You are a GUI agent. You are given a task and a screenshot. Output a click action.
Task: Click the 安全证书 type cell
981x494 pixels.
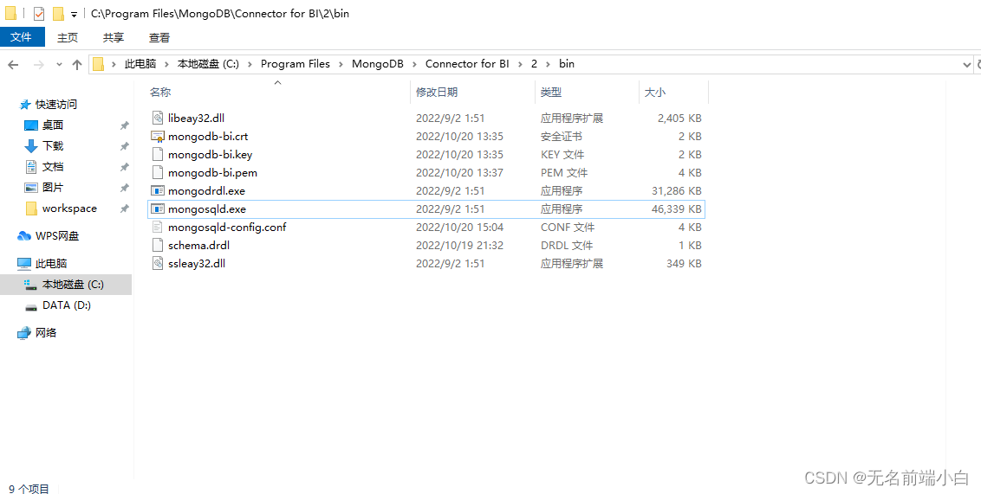(x=562, y=136)
